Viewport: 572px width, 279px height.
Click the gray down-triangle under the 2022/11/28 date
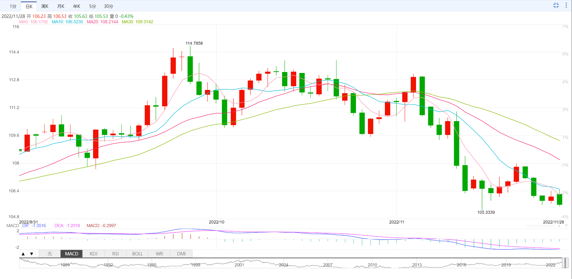[x=566, y=226]
